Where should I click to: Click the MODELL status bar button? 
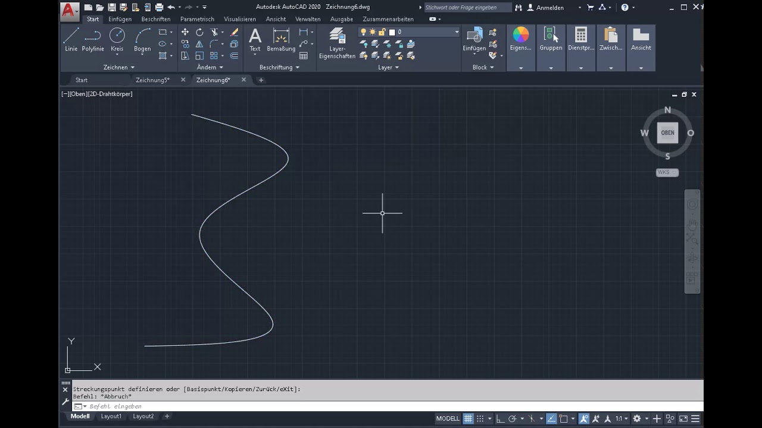(448, 418)
